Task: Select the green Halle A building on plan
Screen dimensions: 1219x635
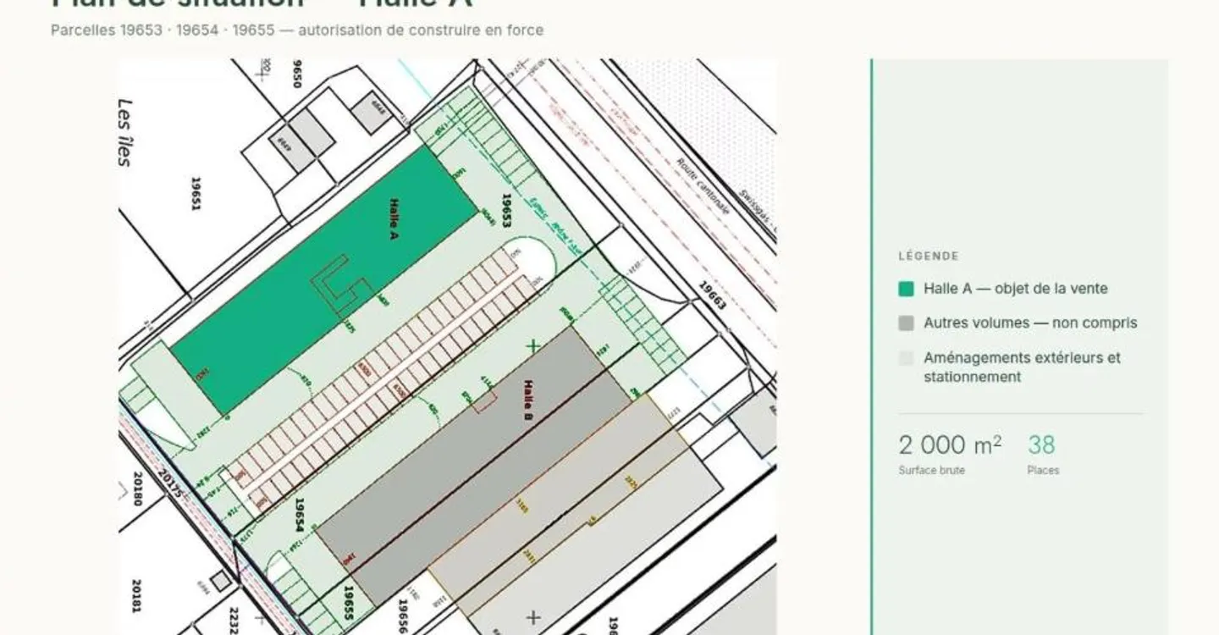Action: tap(325, 279)
